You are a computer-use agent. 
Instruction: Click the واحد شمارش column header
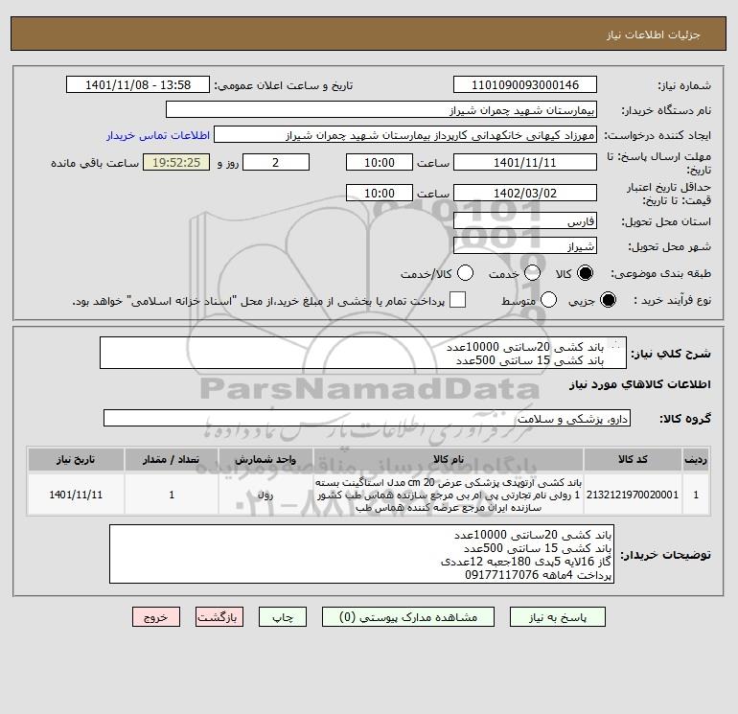point(265,459)
